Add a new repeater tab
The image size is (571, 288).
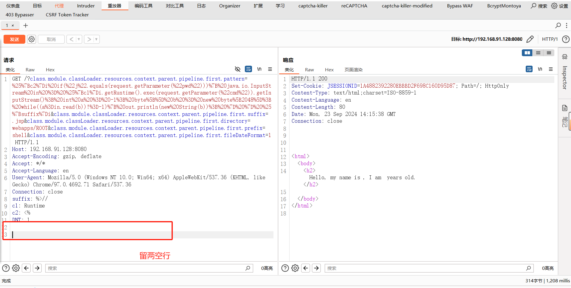pyautogui.click(x=26, y=26)
